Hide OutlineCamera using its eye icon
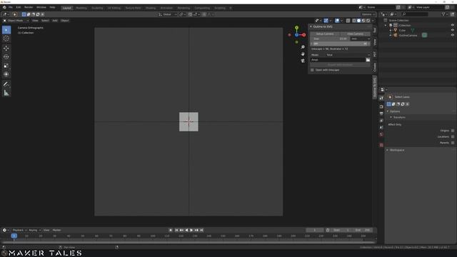 pyautogui.click(x=453, y=35)
